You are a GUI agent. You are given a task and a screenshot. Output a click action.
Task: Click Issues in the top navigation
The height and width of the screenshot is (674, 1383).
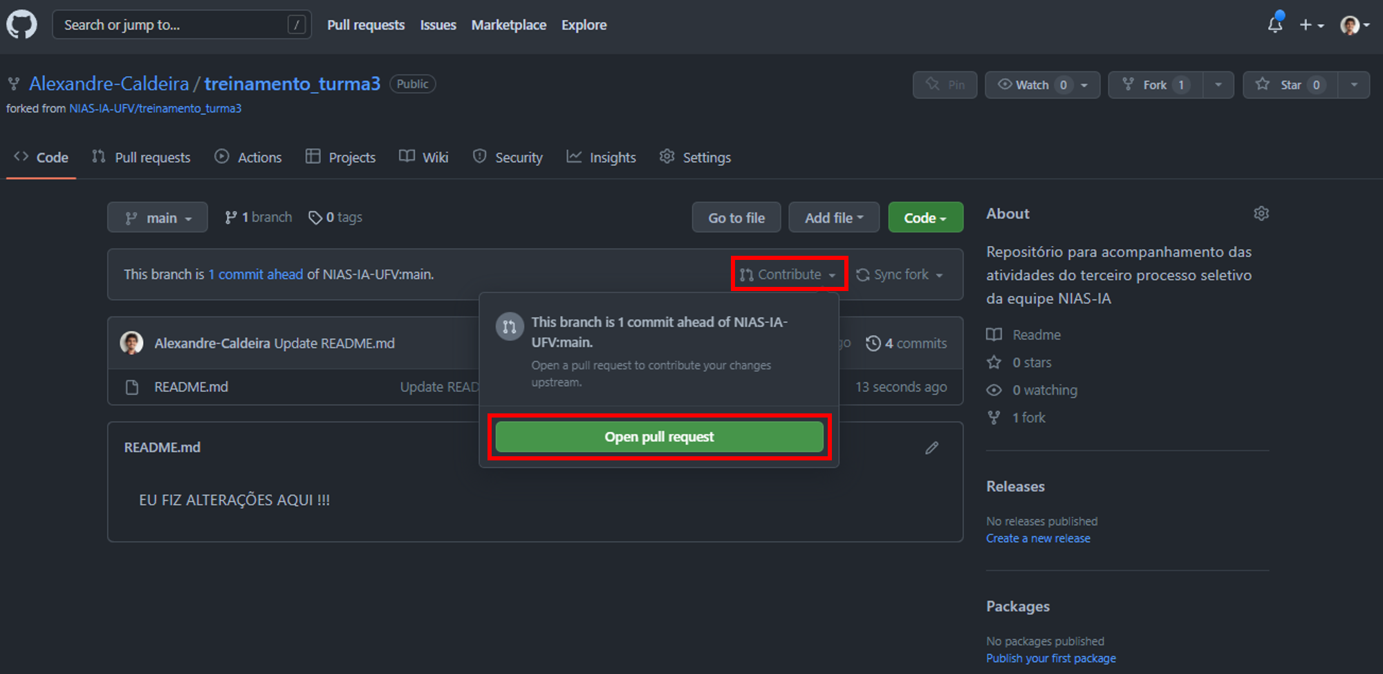pos(438,25)
